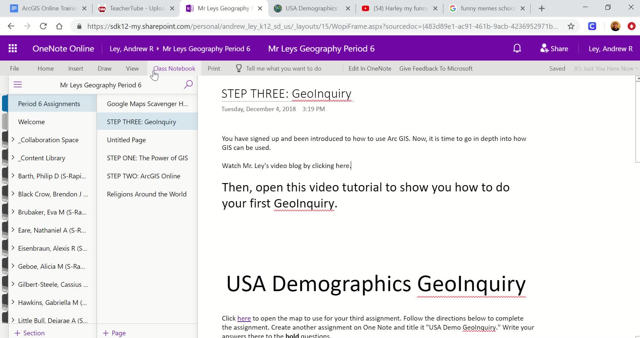Expand Gilbert-Steele, Cassius section
The height and width of the screenshot is (338, 640).
(x=13, y=284)
